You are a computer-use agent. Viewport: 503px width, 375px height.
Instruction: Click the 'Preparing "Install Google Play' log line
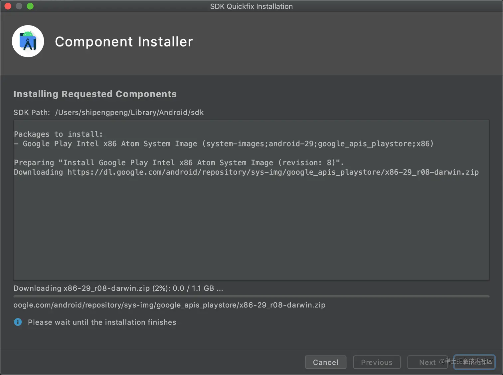pyautogui.click(x=179, y=163)
